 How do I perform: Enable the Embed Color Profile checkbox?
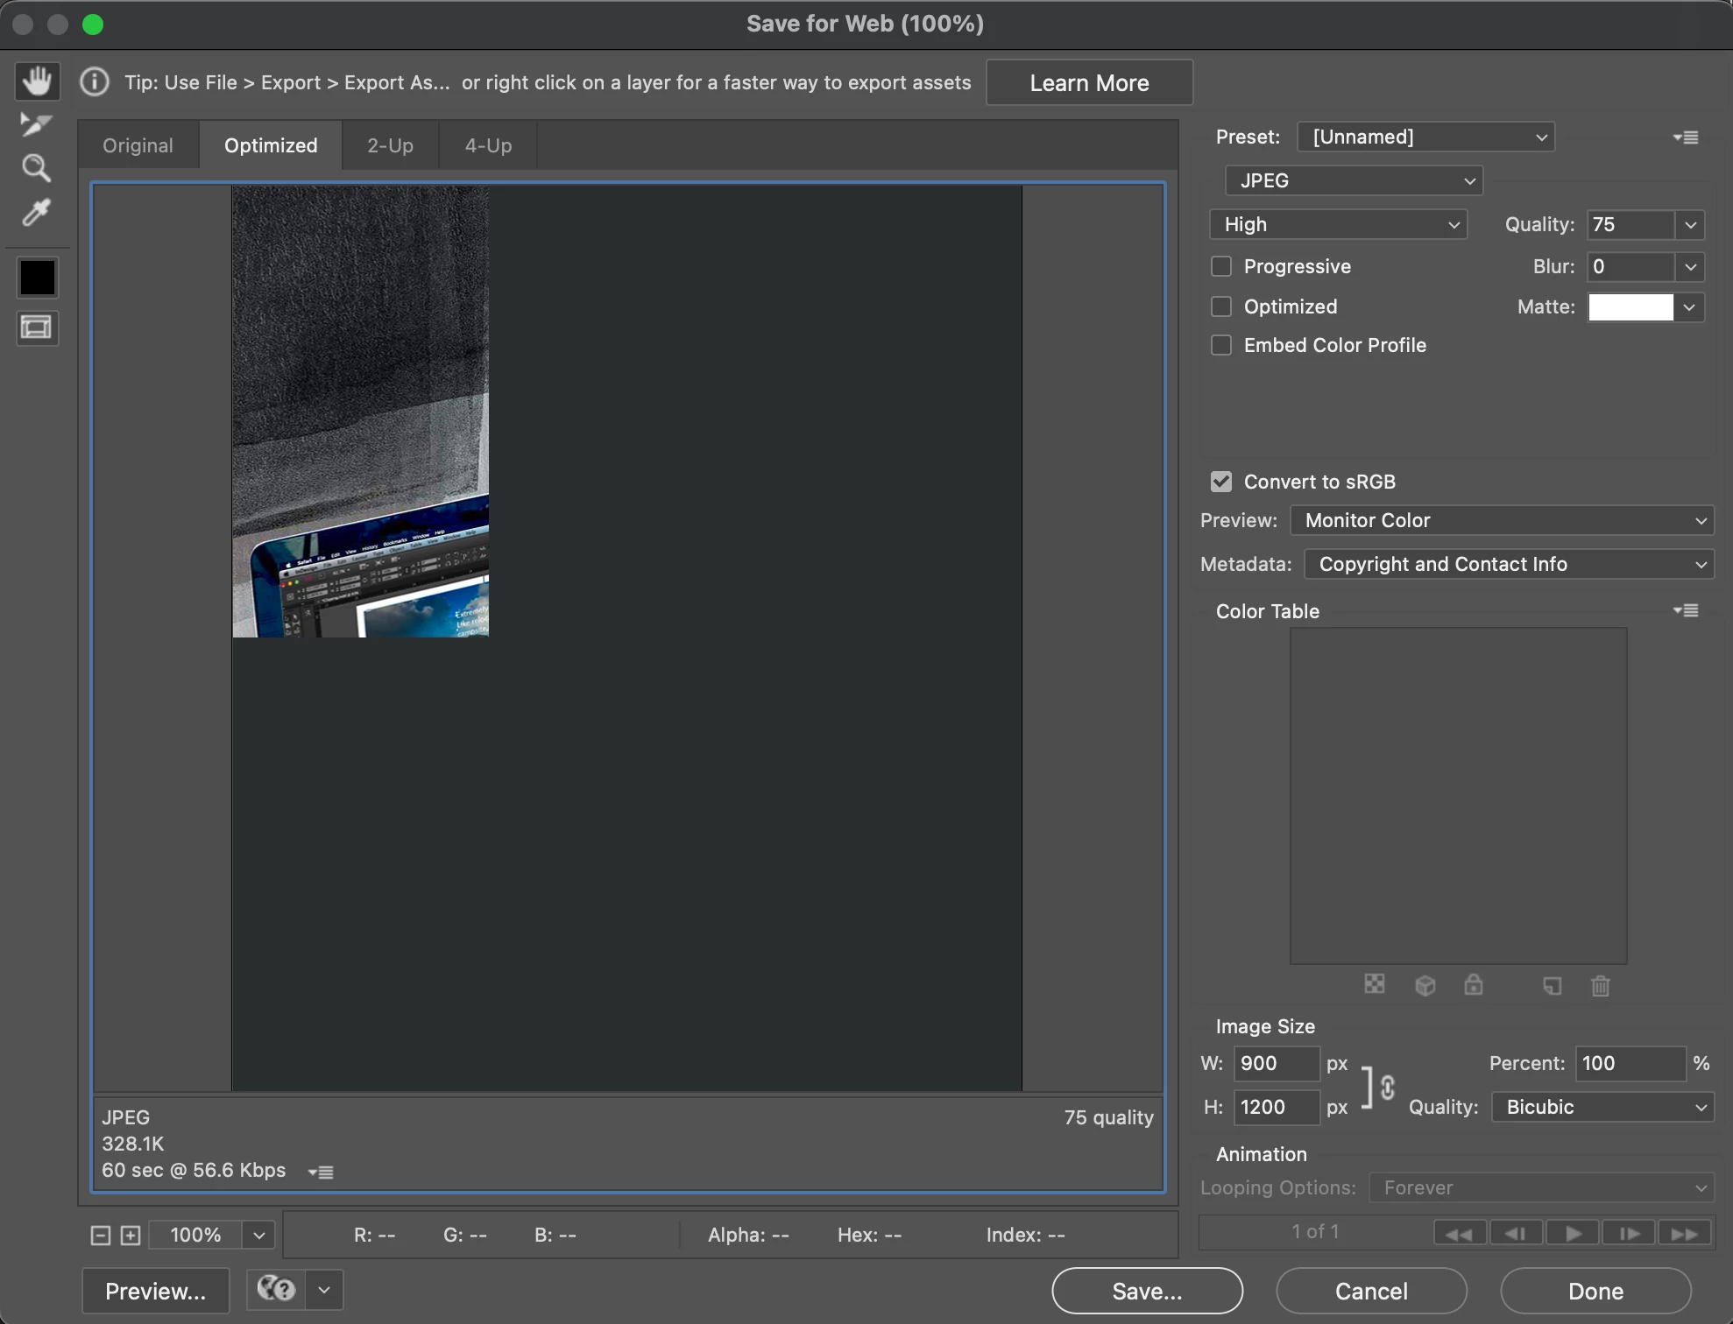1221,345
